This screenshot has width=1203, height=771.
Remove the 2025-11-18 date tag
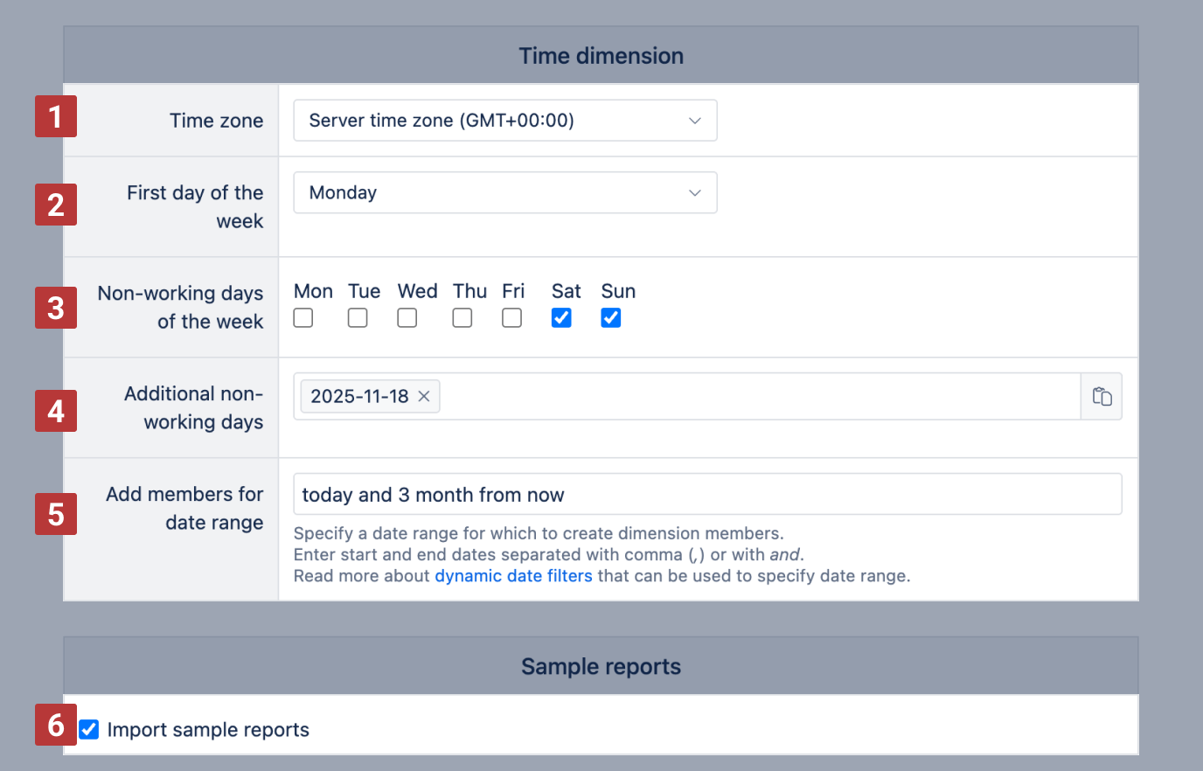tap(424, 396)
